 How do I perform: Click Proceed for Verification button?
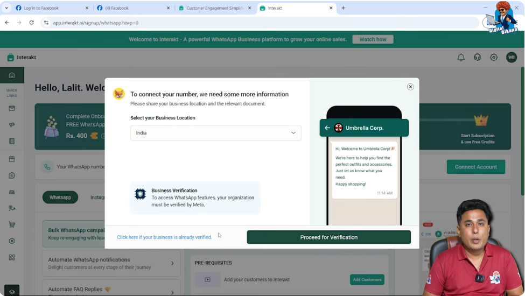click(329, 237)
